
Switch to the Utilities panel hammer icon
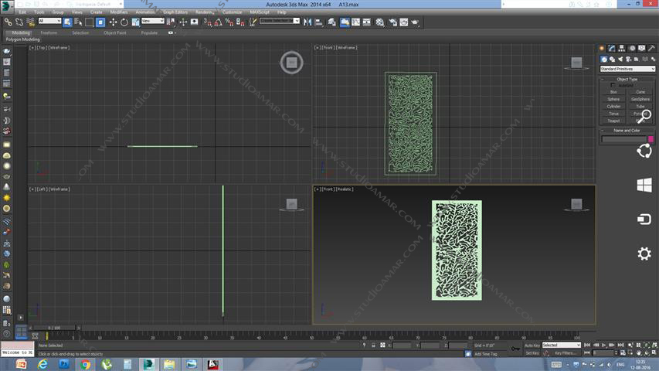pos(651,49)
